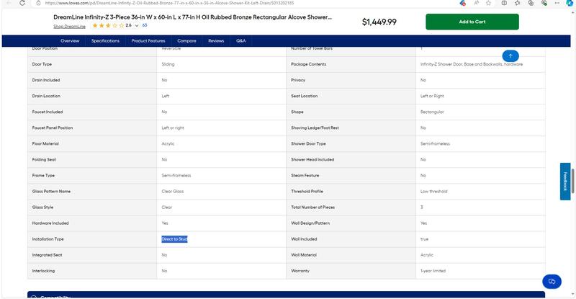Go to the Q&A tab
The height and width of the screenshot is (299, 576).
click(x=241, y=41)
